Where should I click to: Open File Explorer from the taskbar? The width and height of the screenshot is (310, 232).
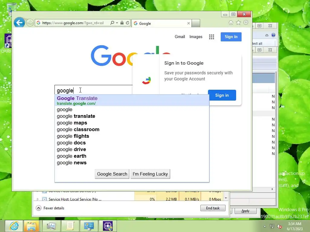tap(31, 226)
